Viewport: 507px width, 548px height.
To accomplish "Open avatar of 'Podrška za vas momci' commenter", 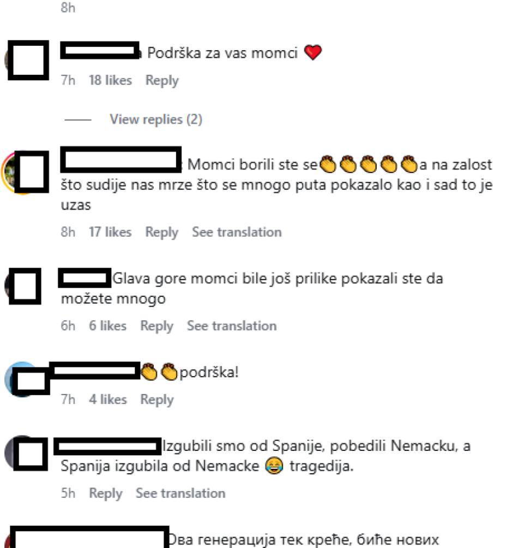I will [x=26, y=60].
